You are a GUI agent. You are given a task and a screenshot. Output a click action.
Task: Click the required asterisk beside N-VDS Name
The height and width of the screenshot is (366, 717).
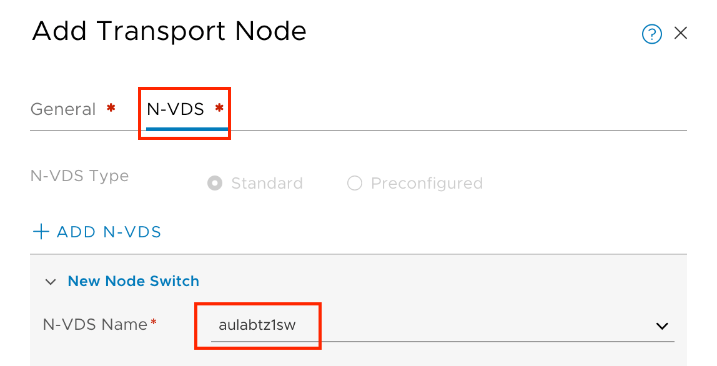coord(154,323)
